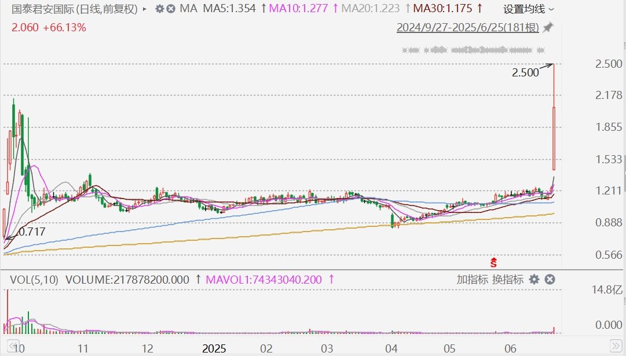This screenshot has width=626, height=356.
Task: Click the 0.717 low price annotation
Action: pos(32,232)
